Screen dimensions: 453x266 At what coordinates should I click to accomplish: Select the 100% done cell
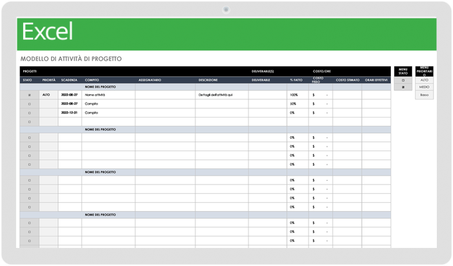click(298, 95)
